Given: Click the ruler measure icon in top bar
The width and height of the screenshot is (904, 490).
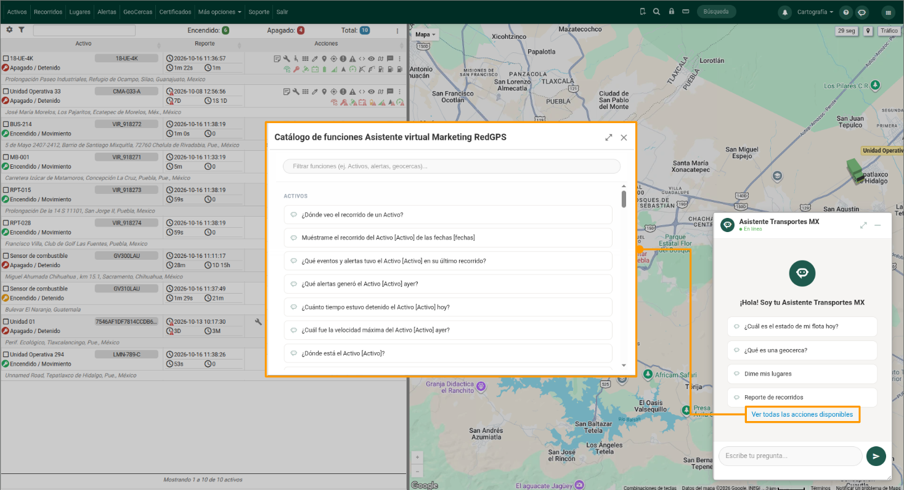Looking at the screenshot, I should click(685, 12).
